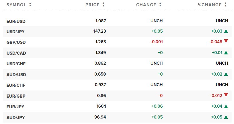Click the green up arrow for USD/CAD

click(x=226, y=52)
